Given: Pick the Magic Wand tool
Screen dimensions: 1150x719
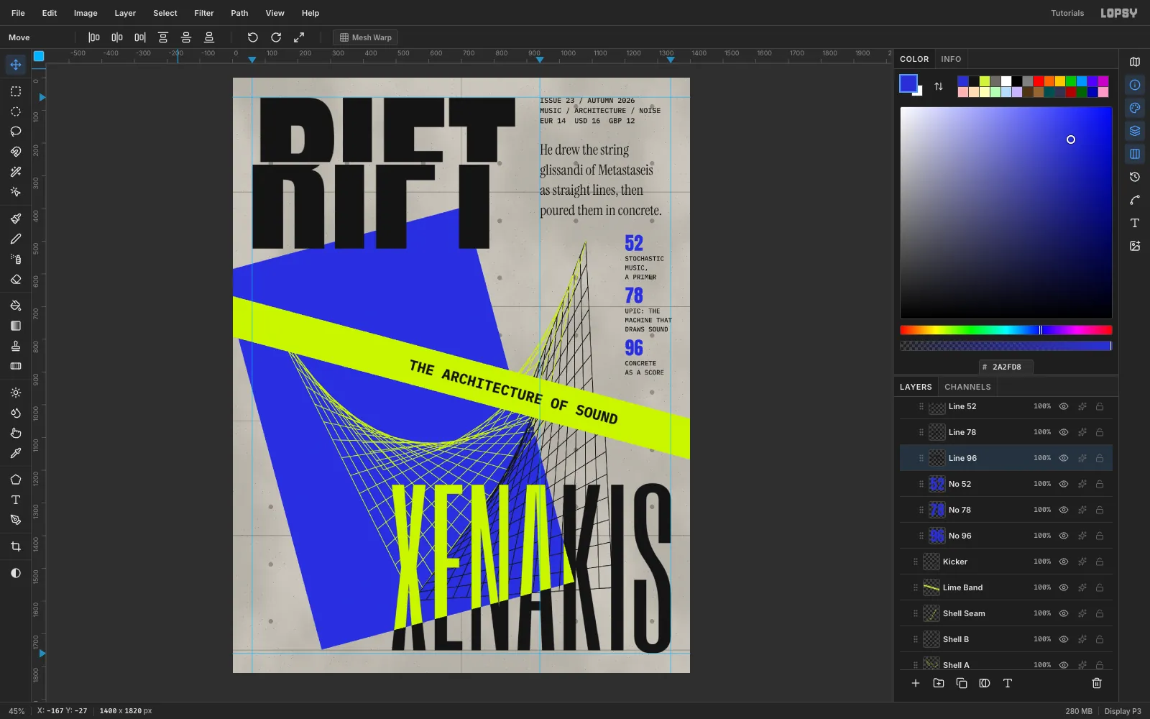Looking at the screenshot, I should (x=16, y=172).
